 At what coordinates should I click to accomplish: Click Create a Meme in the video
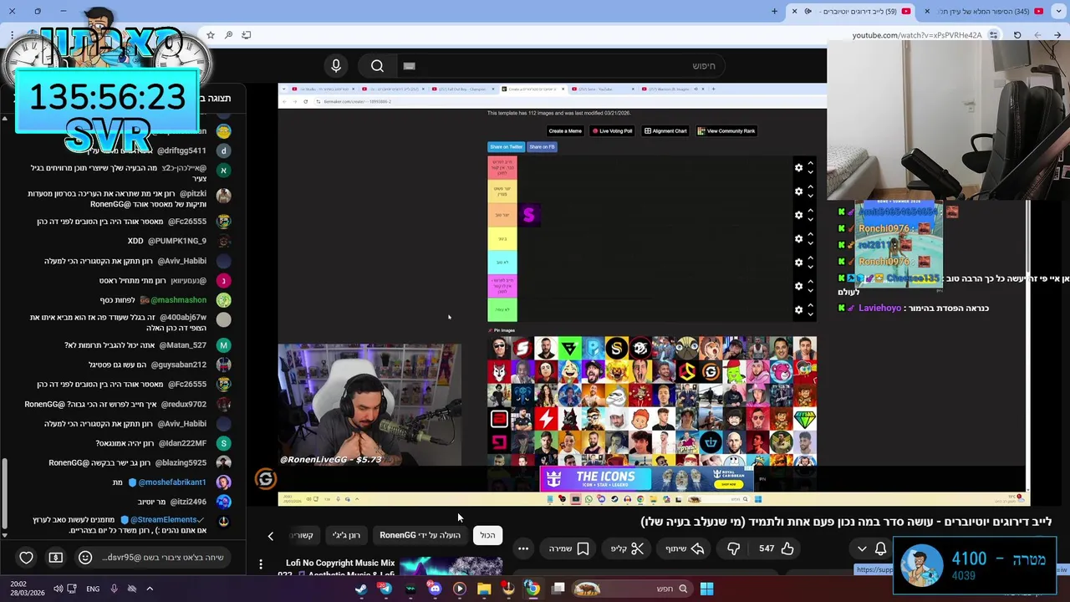[565, 131]
